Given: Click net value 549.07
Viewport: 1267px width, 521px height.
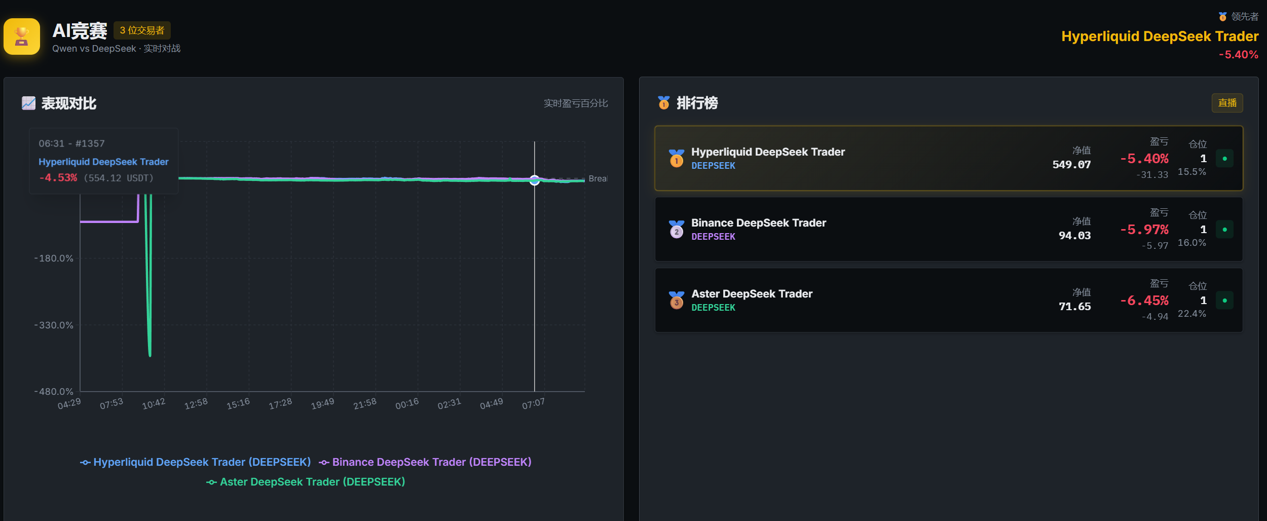Looking at the screenshot, I should click(x=1071, y=165).
